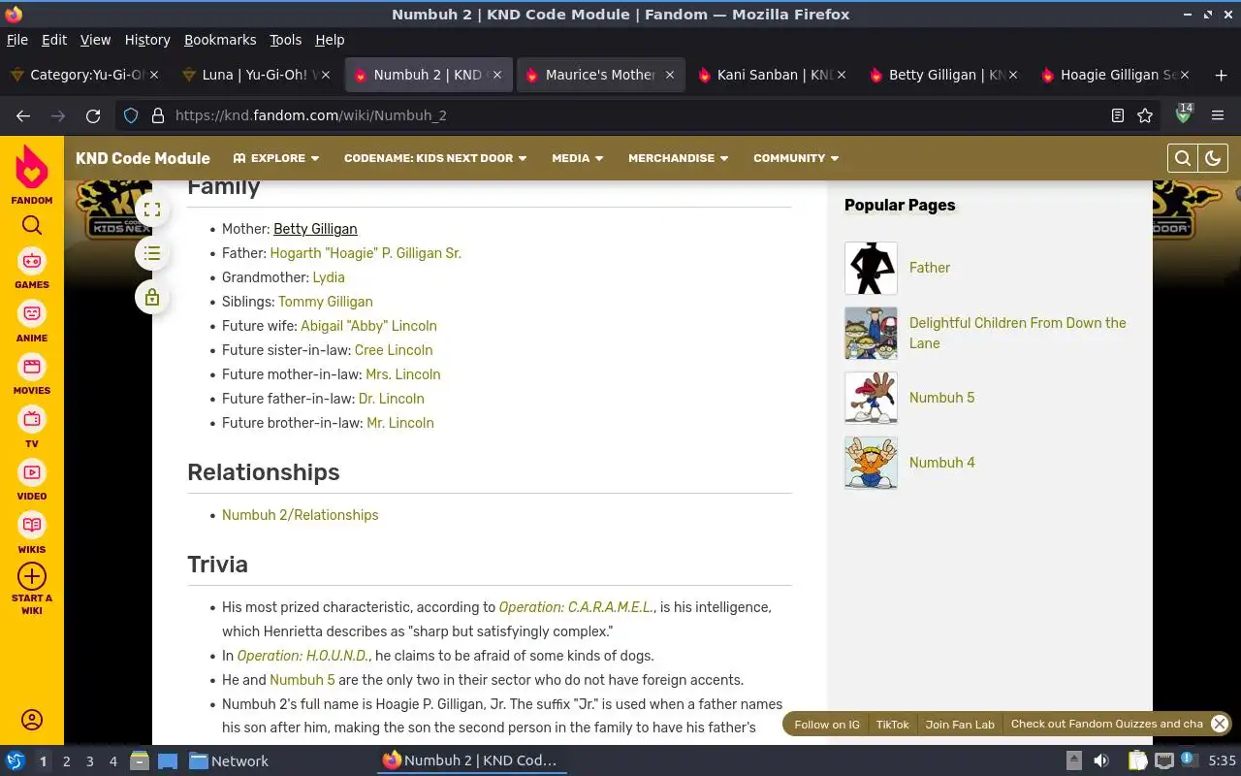Screen dimensions: 1241x776
Task: Click the Start a Wiki plus icon
Action: point(32,576)
